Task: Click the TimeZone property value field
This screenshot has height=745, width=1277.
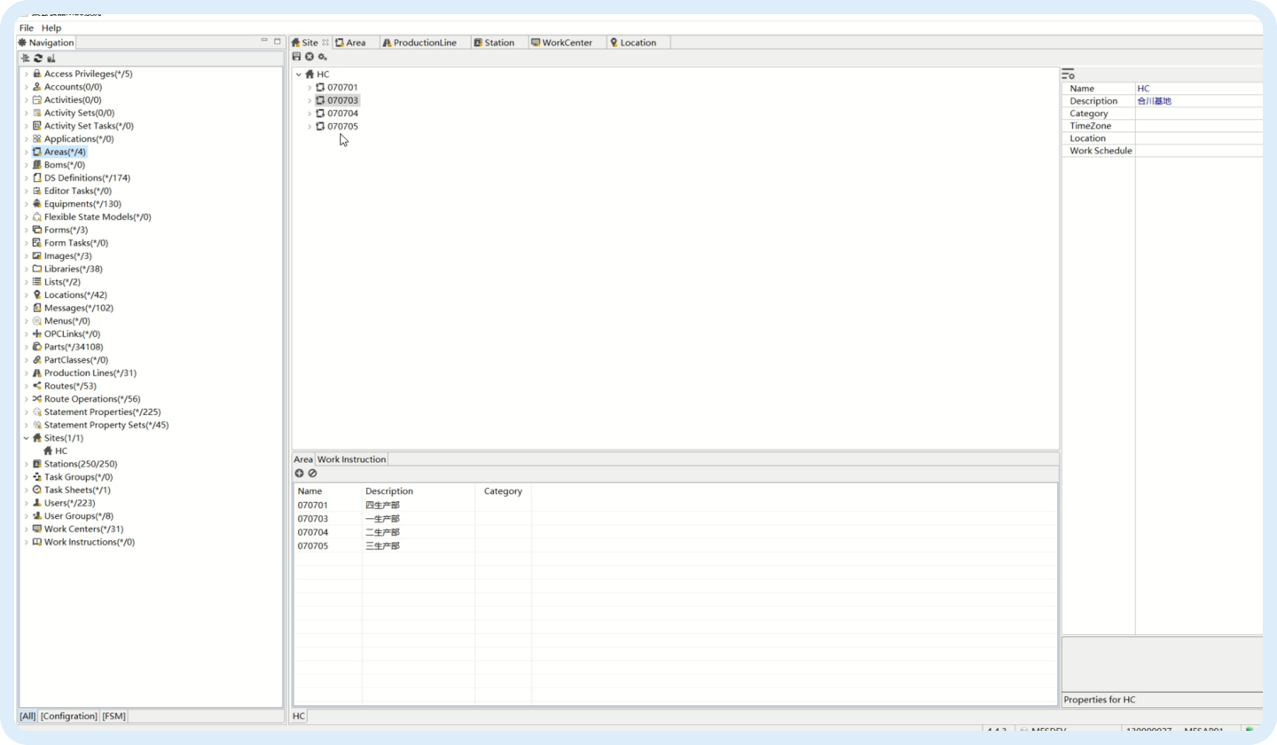Action: pos(1197,126)
